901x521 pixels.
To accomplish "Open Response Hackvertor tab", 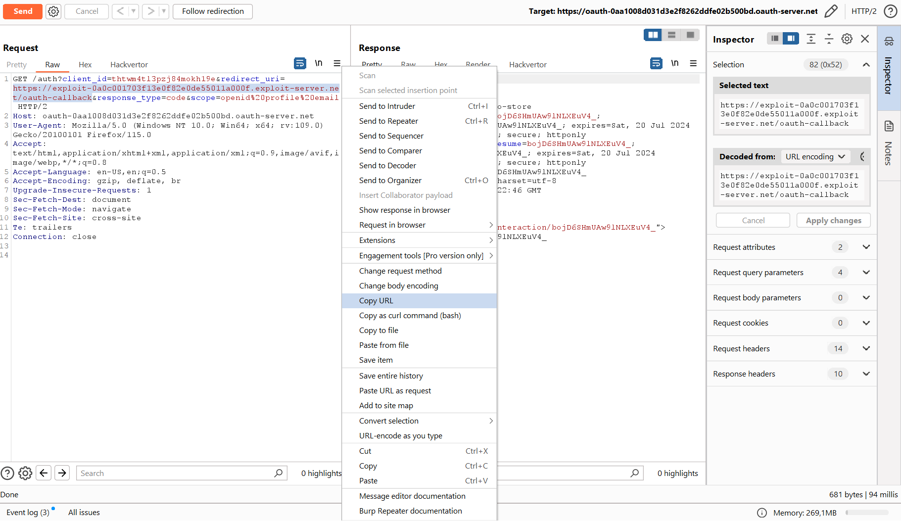I will (x=528, y=65).
